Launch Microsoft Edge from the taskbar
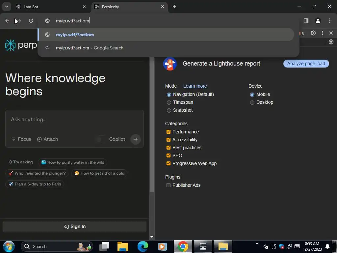The height and width of the screenshot is (253, 337). pos(143,246)
